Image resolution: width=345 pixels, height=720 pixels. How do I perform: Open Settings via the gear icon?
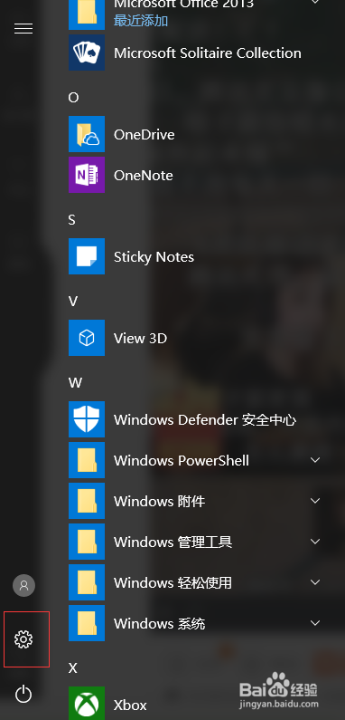tap(23, 639)
